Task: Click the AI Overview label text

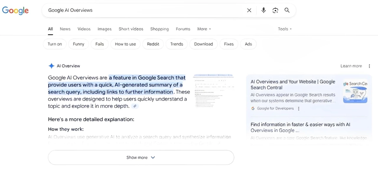Action: [68, 66]
